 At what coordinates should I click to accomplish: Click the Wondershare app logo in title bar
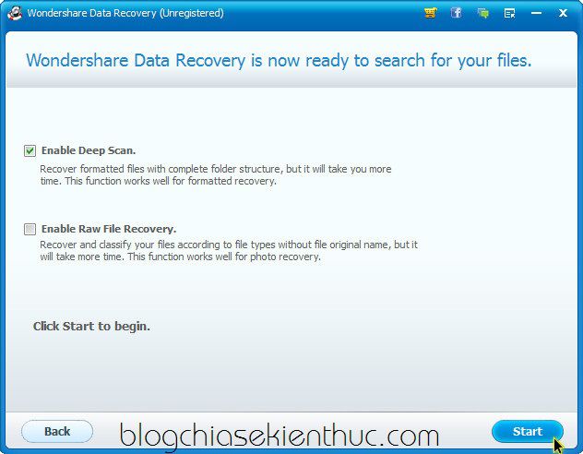point(15,13)
